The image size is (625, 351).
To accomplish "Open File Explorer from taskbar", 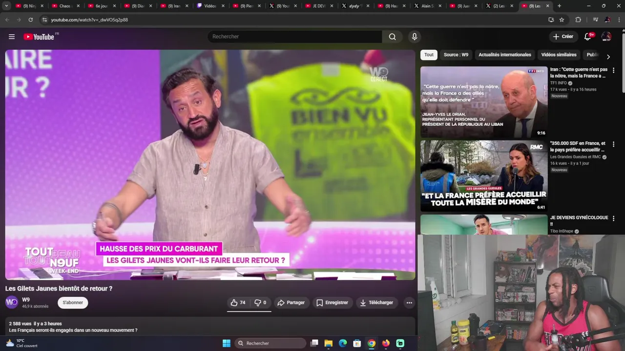I will pyautogui.click(x=329, y=343).
